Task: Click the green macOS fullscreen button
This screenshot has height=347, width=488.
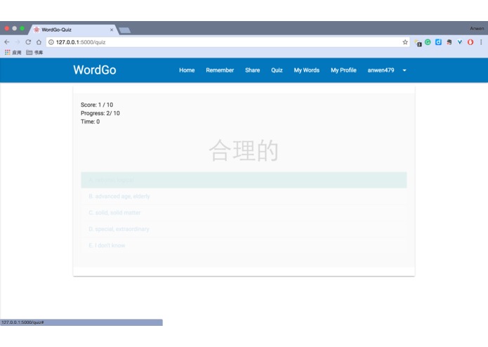Action: tap(22, 28)
